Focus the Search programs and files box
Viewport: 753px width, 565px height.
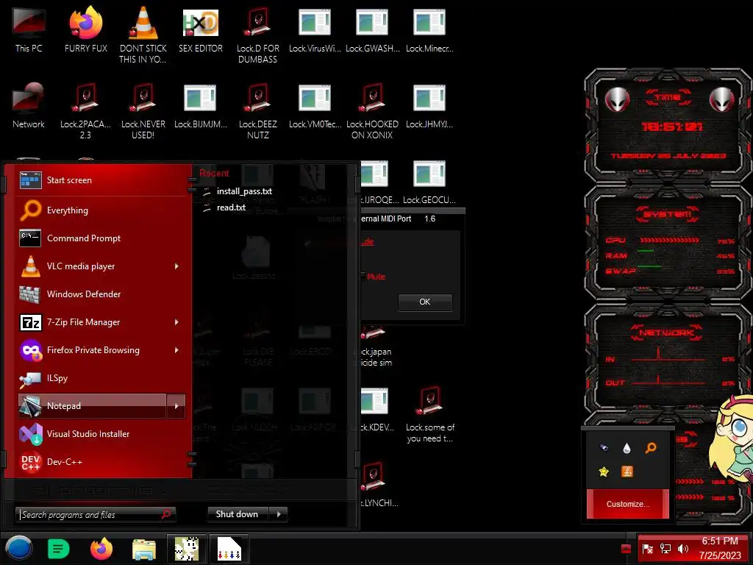[x=95, y=514]
